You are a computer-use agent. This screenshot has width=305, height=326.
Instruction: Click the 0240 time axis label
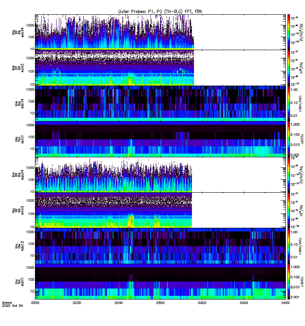click(x=119, y=303)
